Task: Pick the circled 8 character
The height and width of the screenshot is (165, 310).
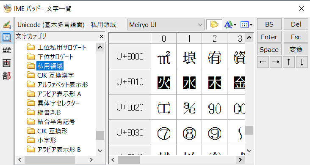Action: click(x=189, y=133)
